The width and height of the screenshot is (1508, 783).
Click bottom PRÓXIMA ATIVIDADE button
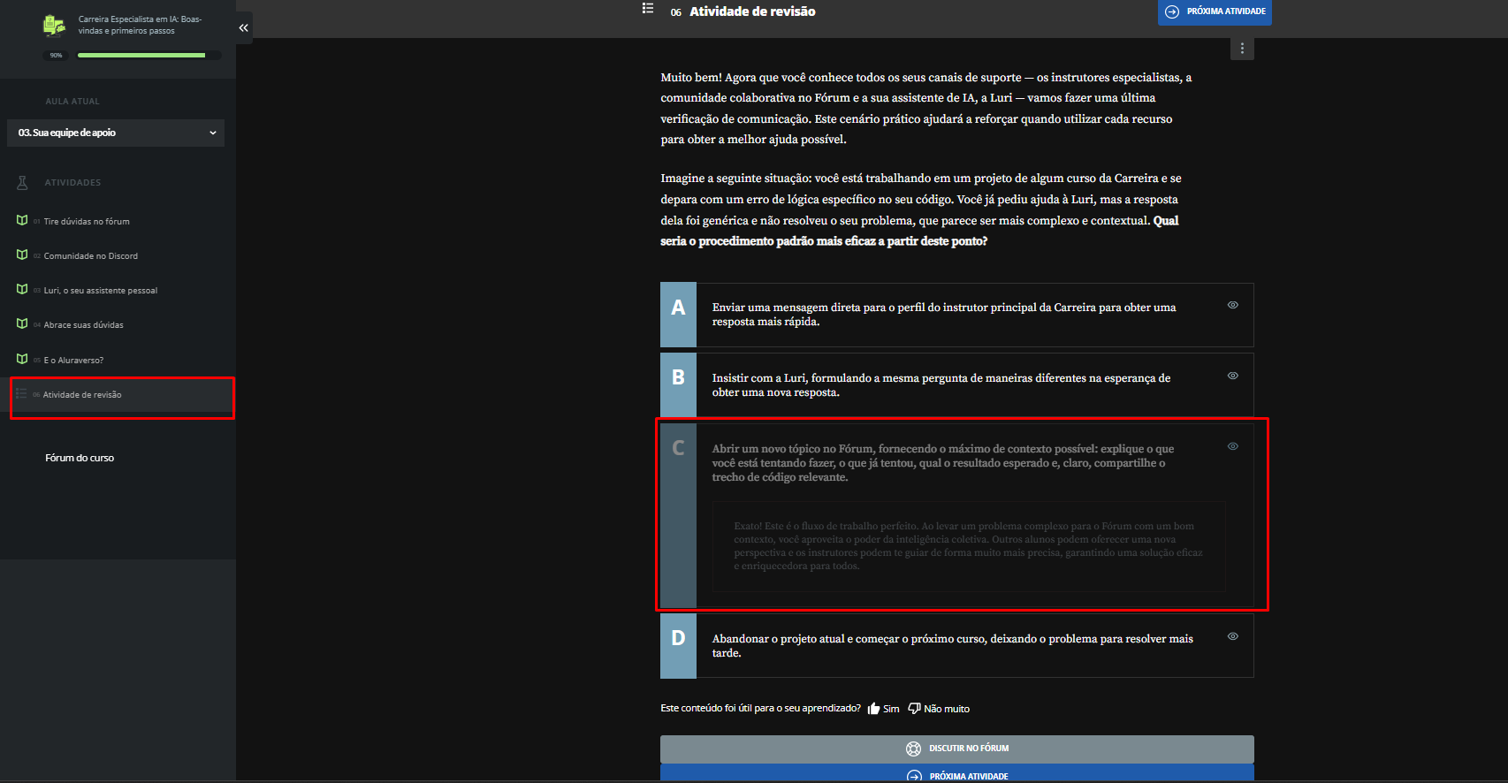[x=956, y=773]
